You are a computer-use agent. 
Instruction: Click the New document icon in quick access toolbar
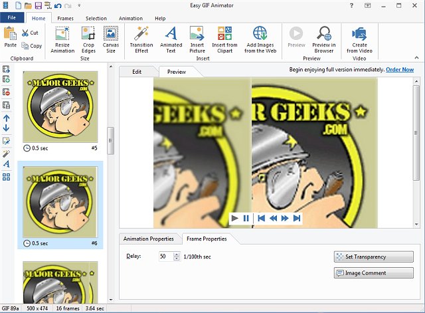[18, 5]
